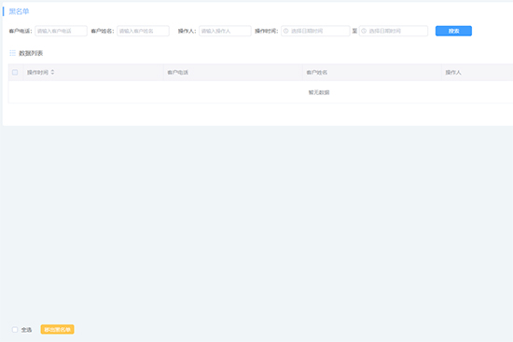The height and width of the screenshot is (342, 513).
Task: Click the clock icon in the end date field
Action: coord(364,31)
